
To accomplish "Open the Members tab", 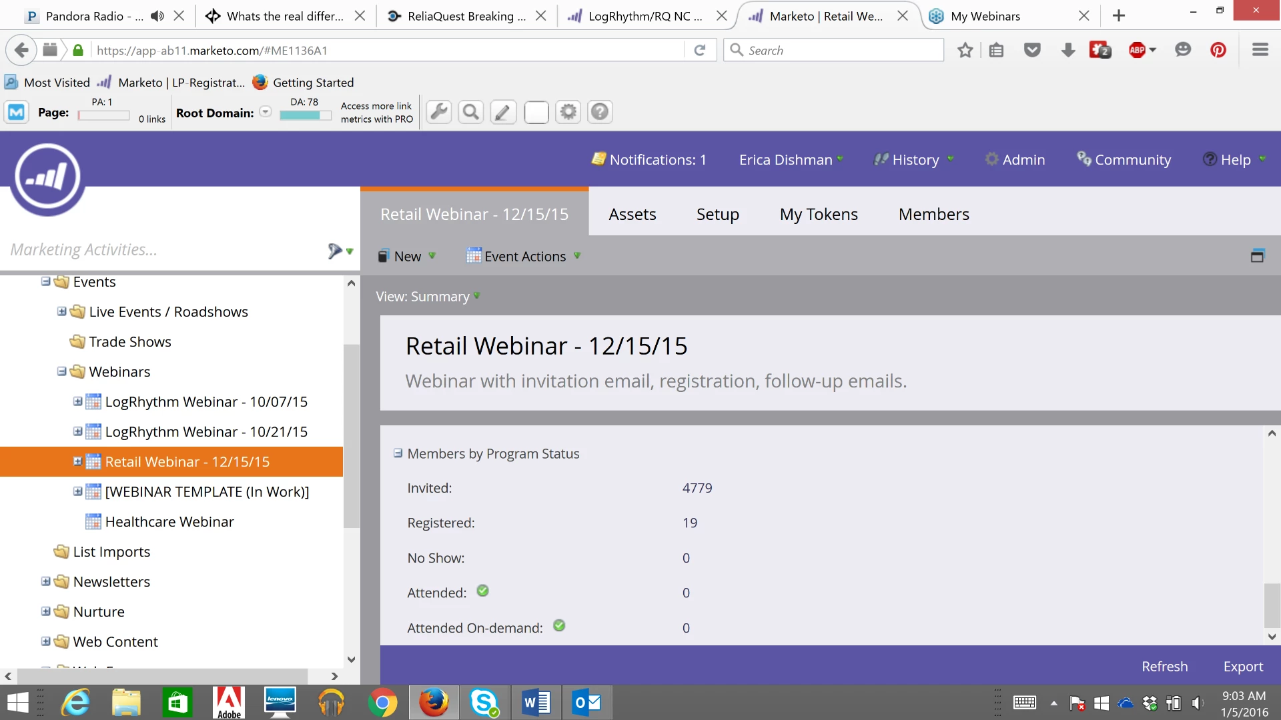I will [933, 215].
